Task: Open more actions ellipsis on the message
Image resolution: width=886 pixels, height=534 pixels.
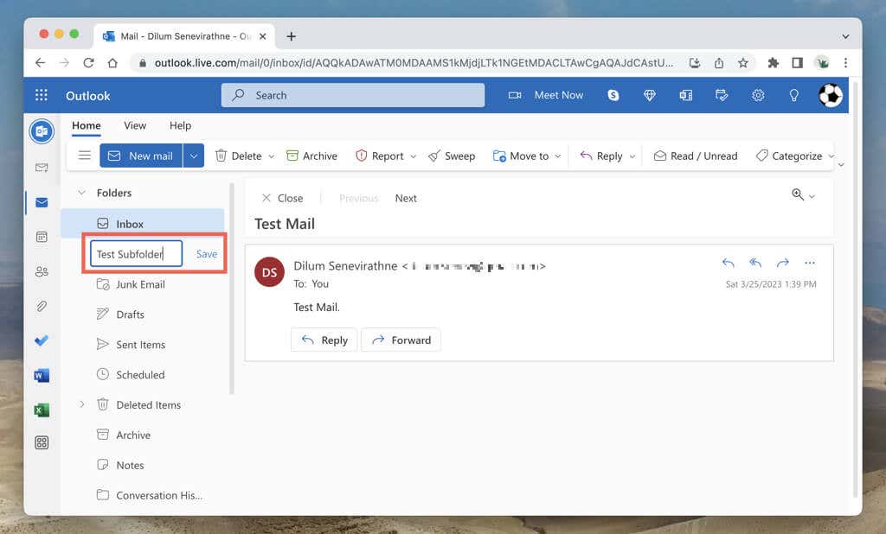Action: coord(809,263)
